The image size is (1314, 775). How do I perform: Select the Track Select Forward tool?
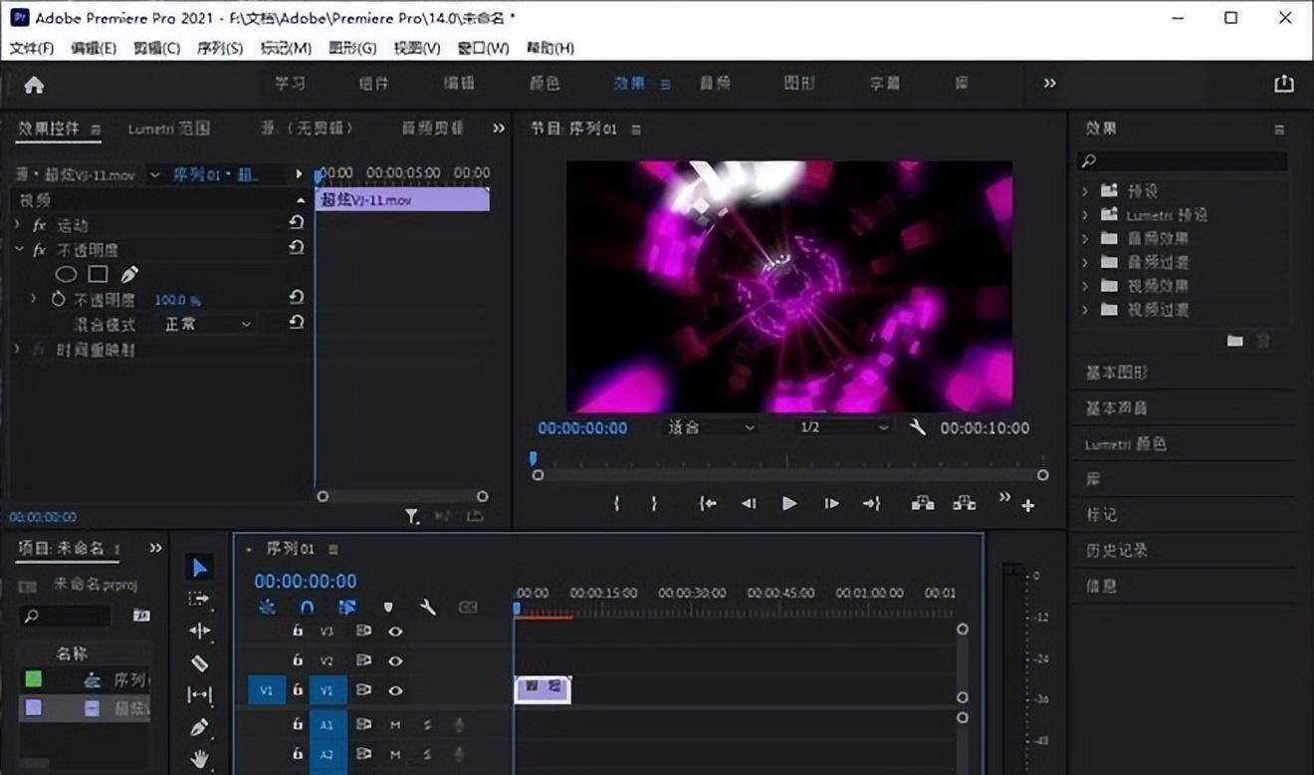(x=199, y=599)
